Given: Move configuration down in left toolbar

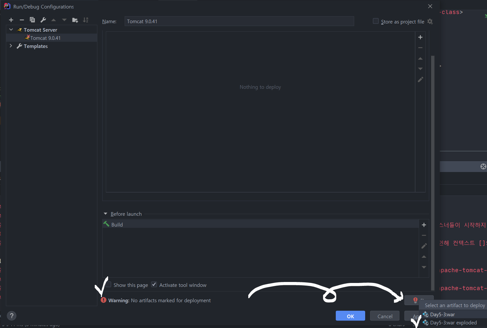Looking at the screenshot, I should (x=64, y=20).
